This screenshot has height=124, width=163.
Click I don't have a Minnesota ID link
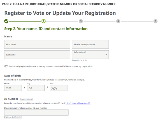pos(78,103)
